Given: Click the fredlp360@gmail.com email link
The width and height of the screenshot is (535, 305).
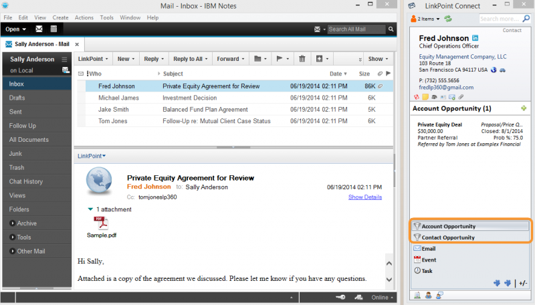Looking at the screenshot, I should click(446, 88).
